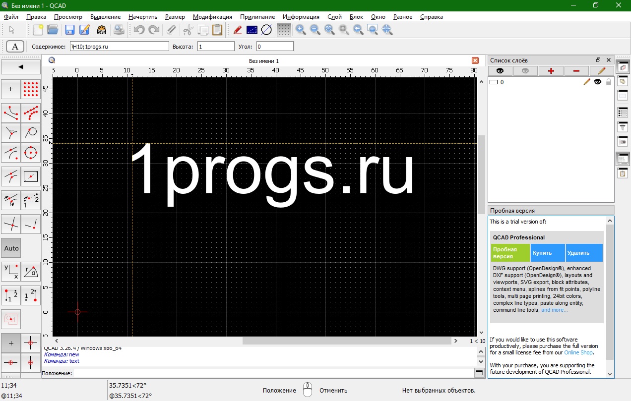Enable snap to circle center points
Image resolution: width=631 pixels, height=401 pixels.
tap(31, 153)
